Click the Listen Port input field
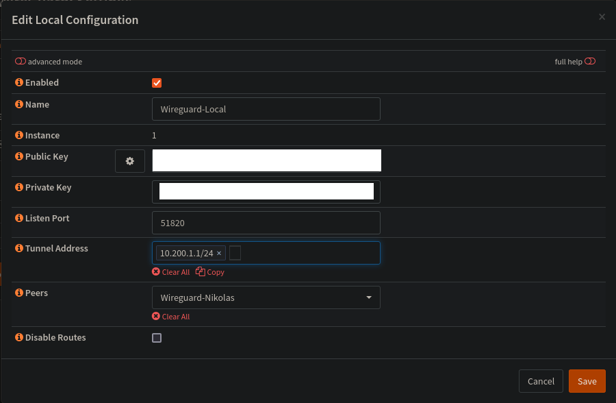 [266, 223]
